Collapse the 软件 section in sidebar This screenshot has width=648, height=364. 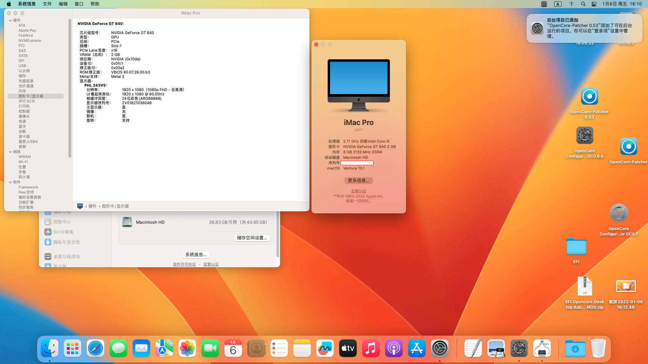point(10,182)
